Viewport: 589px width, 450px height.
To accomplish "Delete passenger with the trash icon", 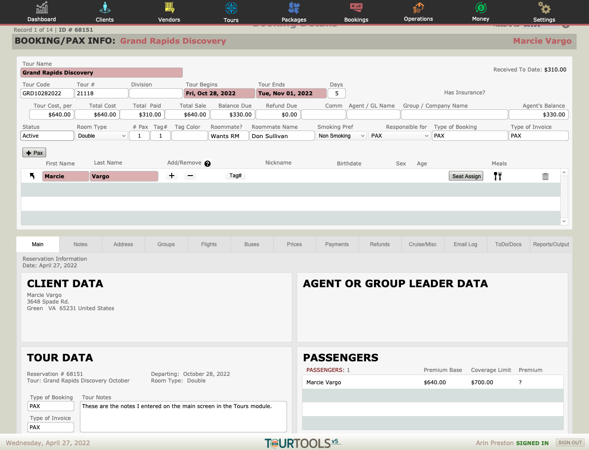I will click(x=545, y=176).
